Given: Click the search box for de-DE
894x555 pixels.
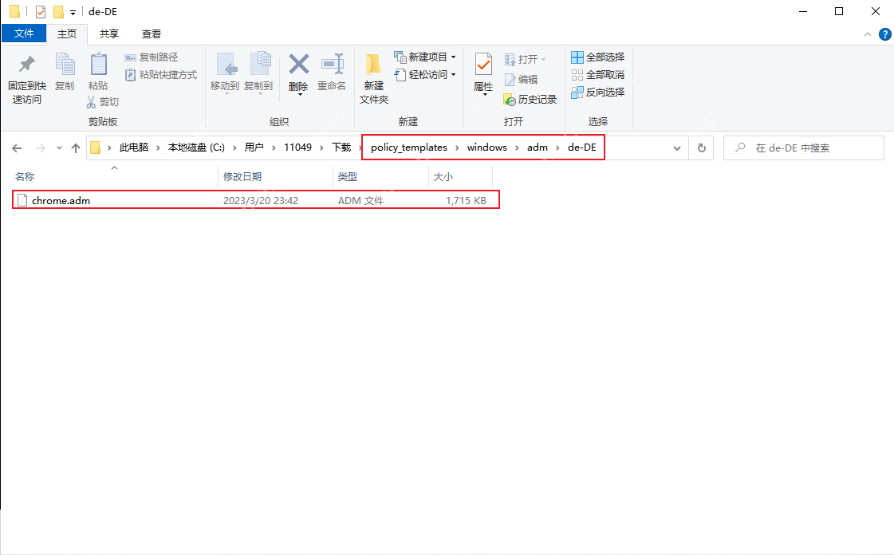Looking at the screenshot, I should point(804,148).
